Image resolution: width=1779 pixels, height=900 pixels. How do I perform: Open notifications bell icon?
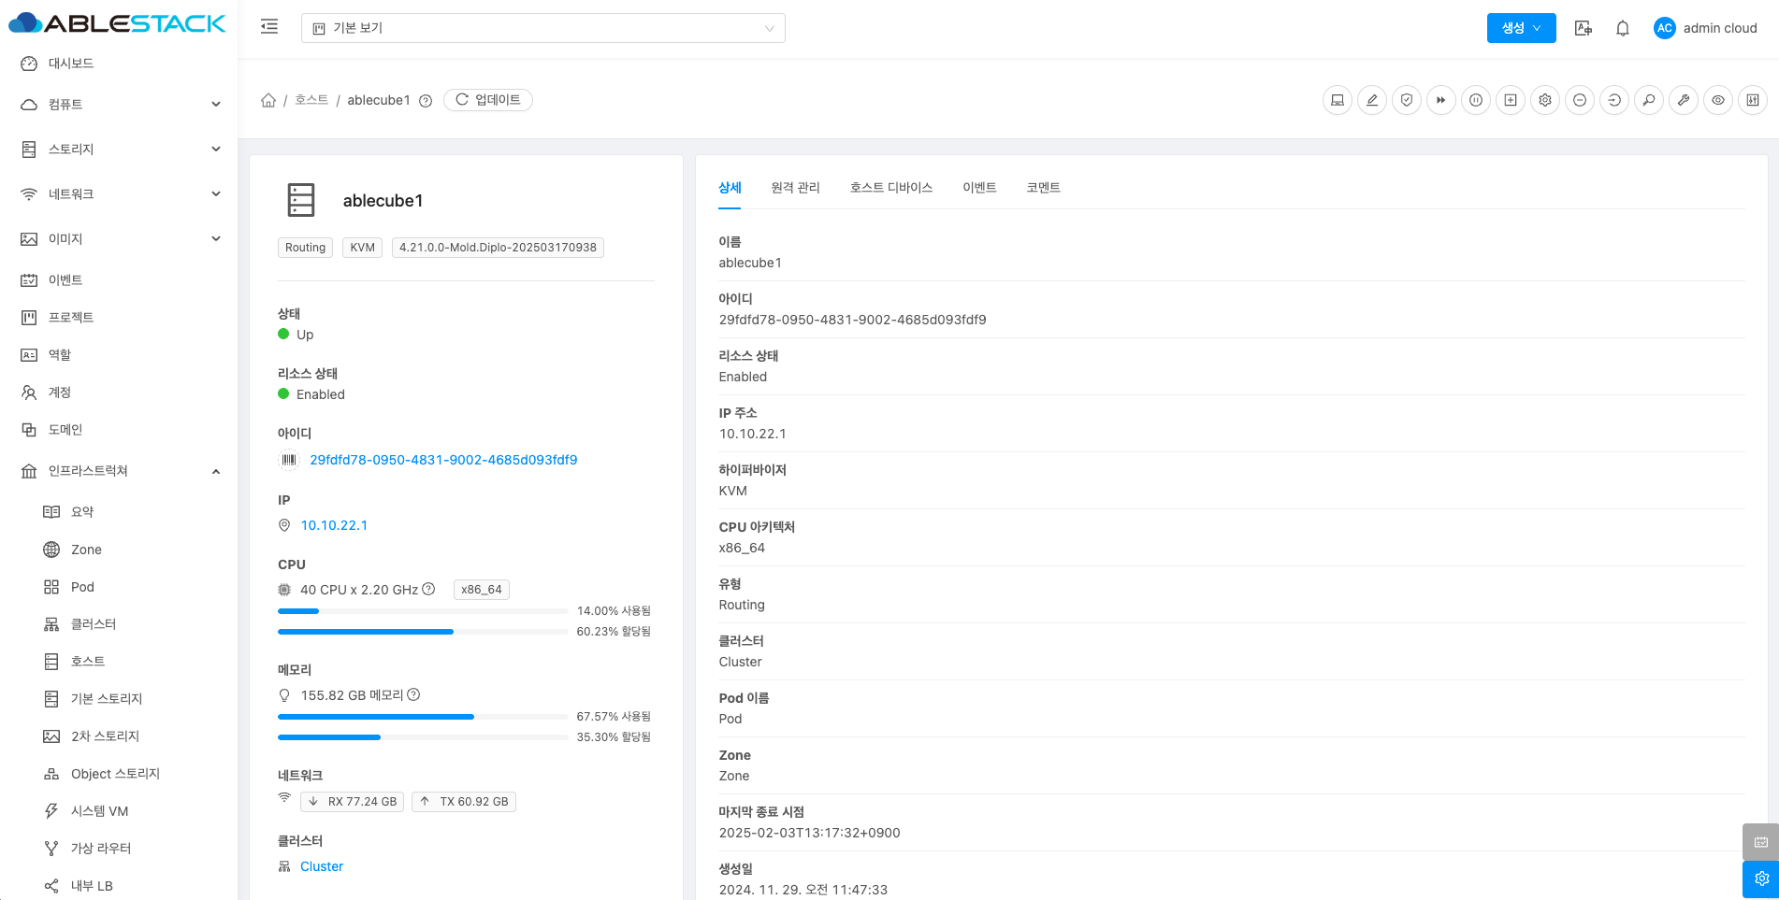coord(1623,28)
